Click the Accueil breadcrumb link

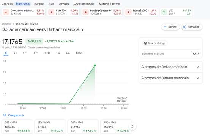click(6, 24)
